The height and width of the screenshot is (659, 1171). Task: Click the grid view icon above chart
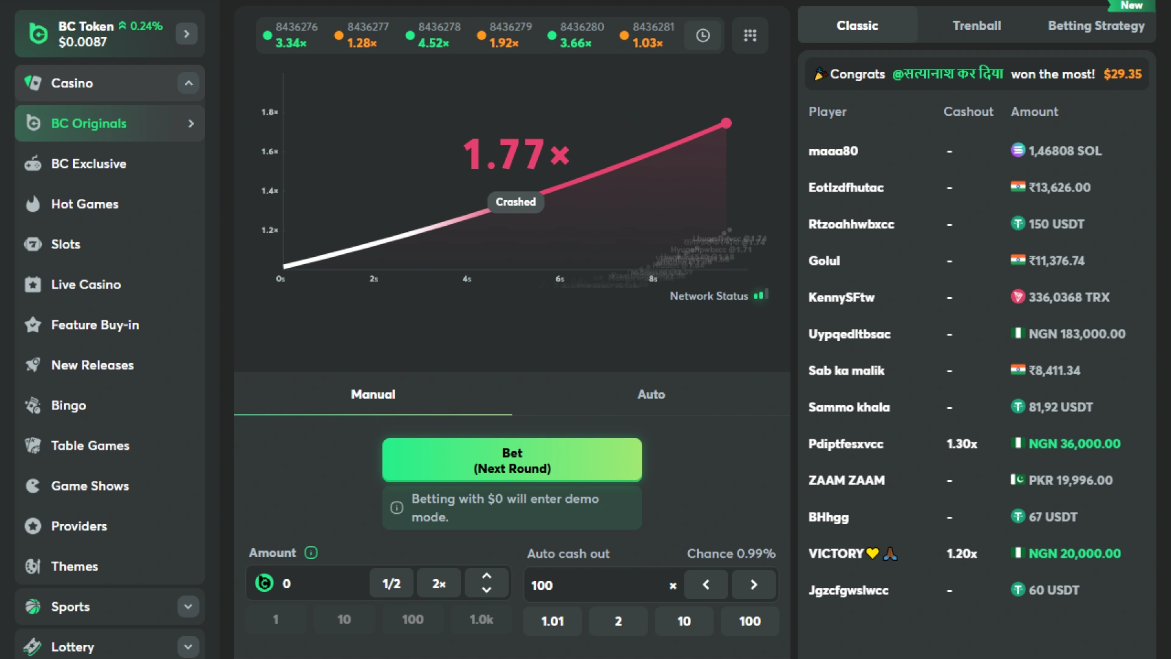click(x=750, y=35)
